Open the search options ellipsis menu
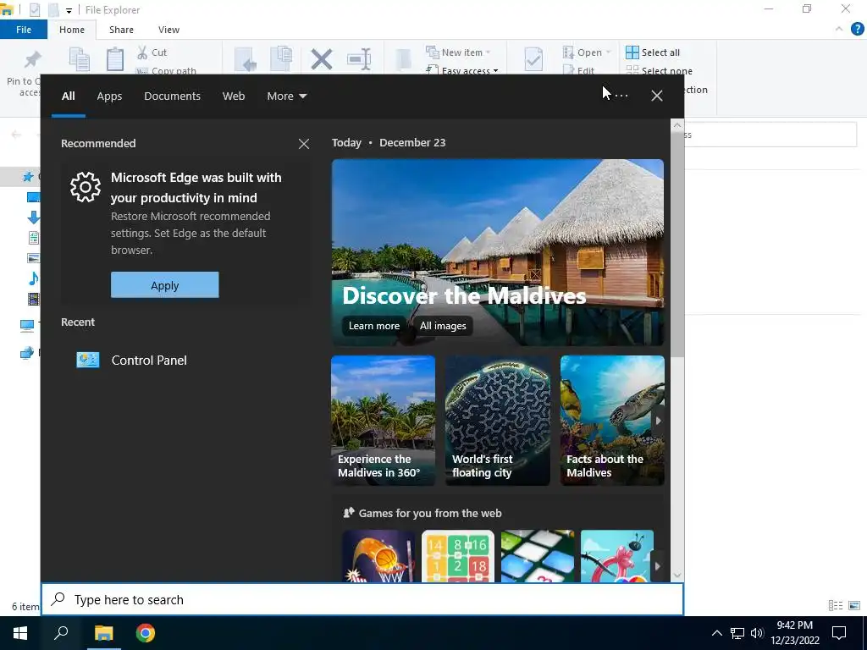Screen dimensions: 867x650 [621, 96]
